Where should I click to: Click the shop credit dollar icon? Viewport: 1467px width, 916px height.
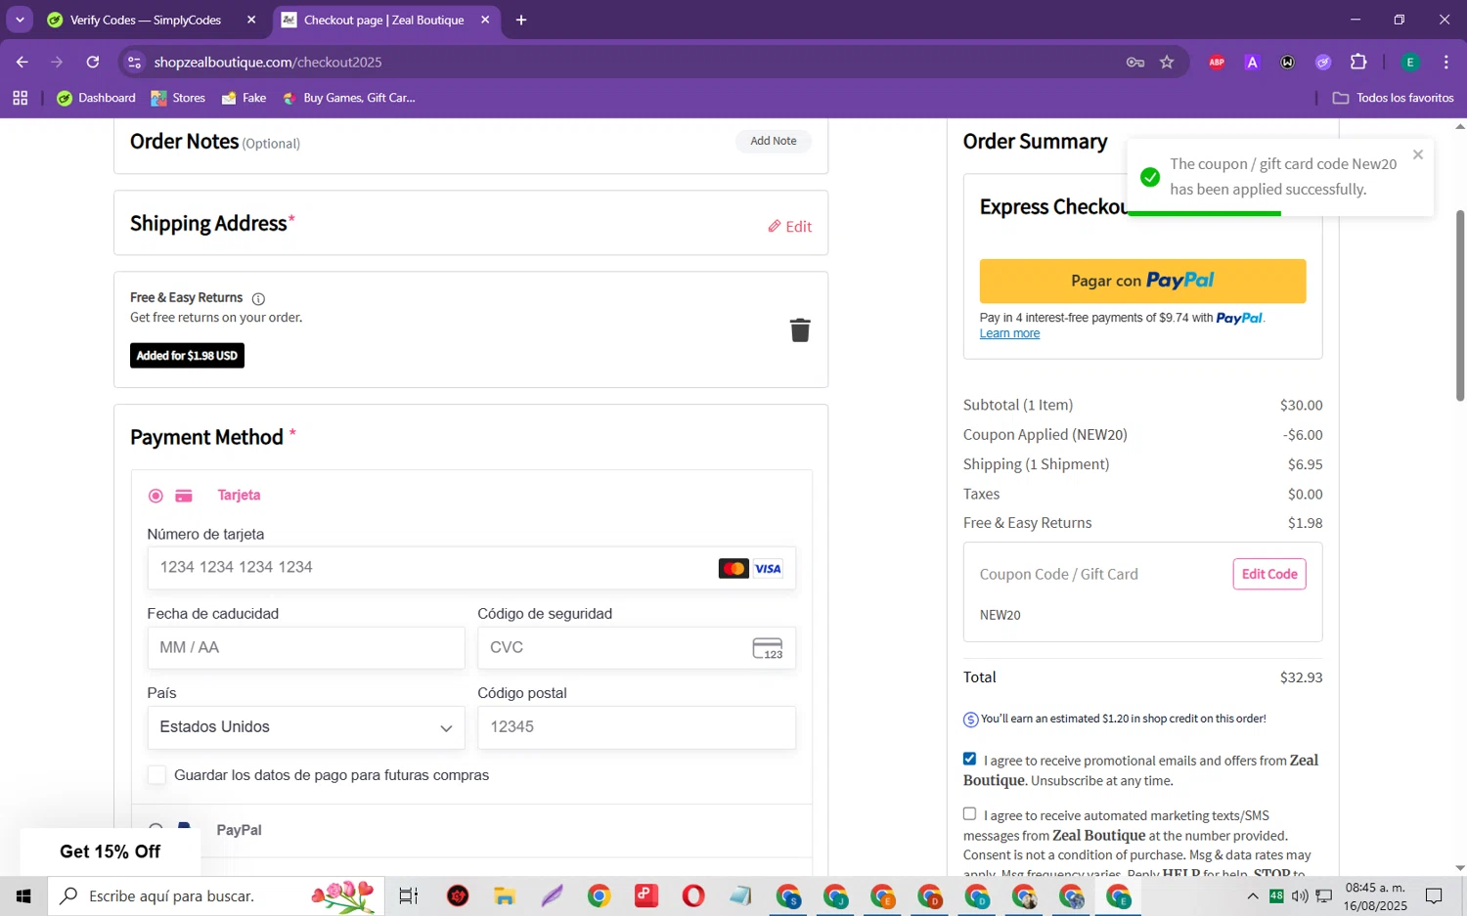[x=970, y=720]
